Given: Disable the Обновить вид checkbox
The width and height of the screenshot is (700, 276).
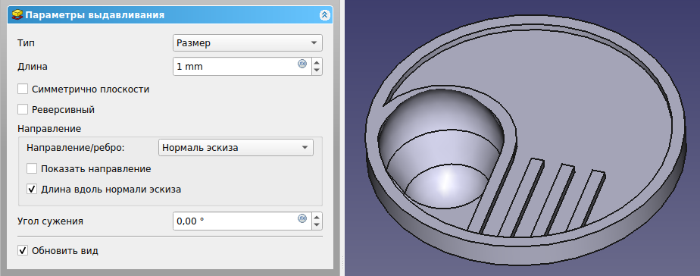Looking at the screenshot, I should pyautogui.click(x=23, y=250).
